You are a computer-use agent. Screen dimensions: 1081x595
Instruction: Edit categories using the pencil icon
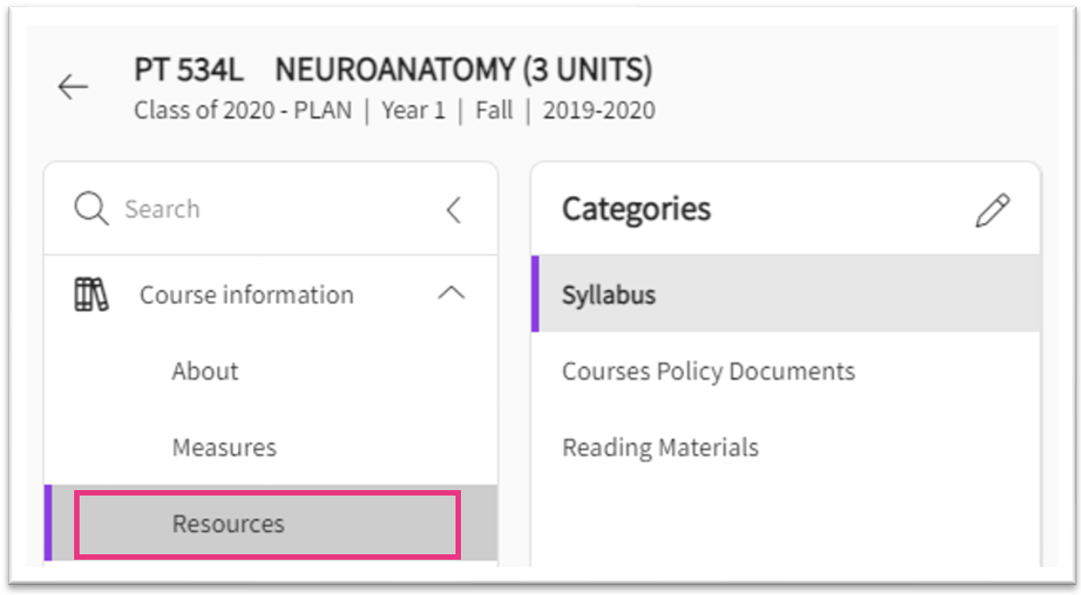tap(992, 211)
